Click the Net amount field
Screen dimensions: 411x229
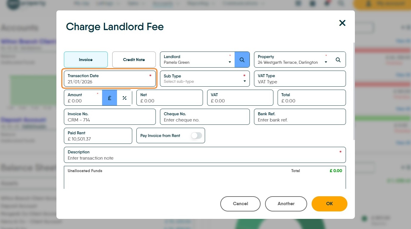pos(170,98)
